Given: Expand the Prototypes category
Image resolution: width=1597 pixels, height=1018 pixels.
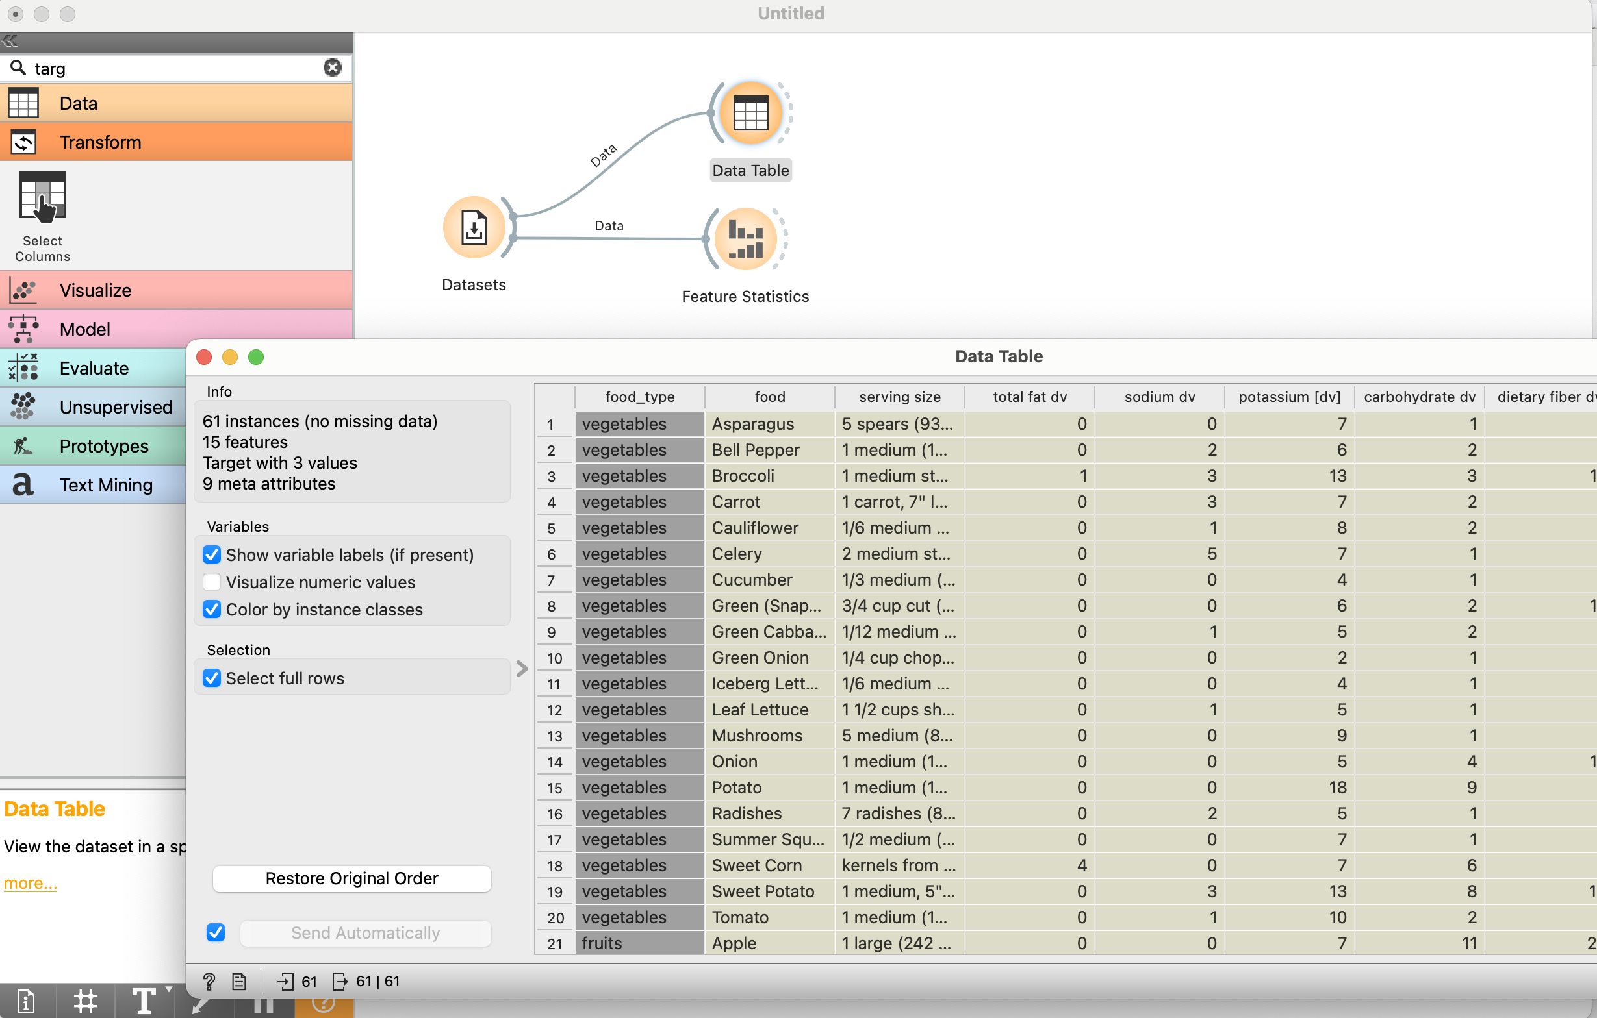Looking at the screenshot, I should (x=93, y=446).
